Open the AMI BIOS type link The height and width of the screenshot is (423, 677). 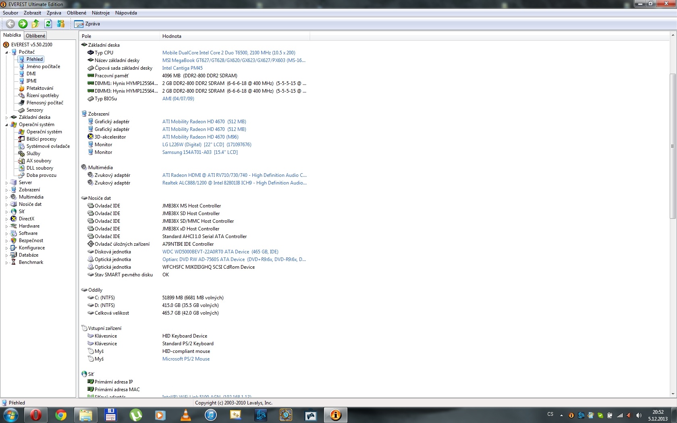coord(178,99)
